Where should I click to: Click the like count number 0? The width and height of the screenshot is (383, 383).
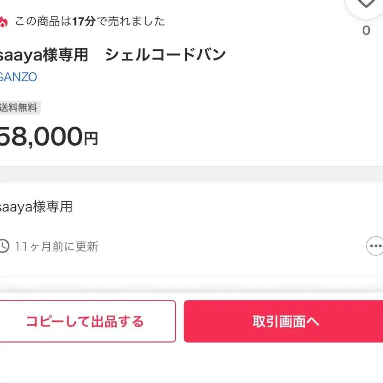pos(366,31)
